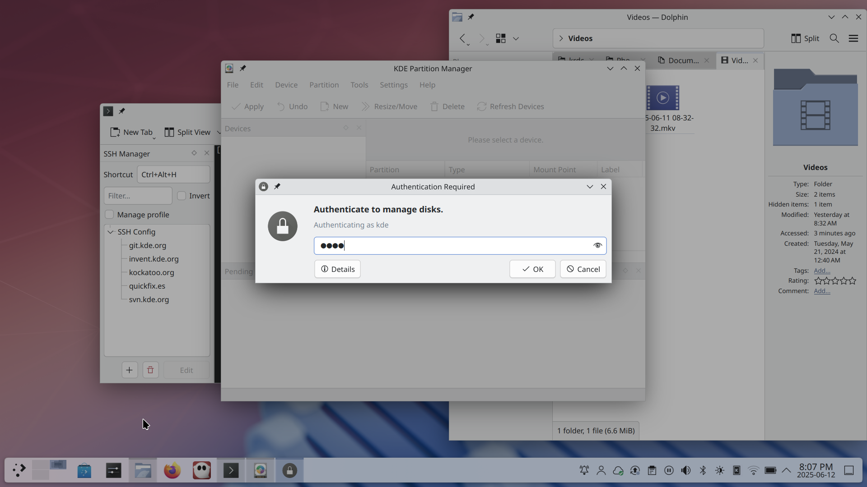Collapse the SSH Config section
The width and height of the screenshot is (867, 487).
coord(111,232)
